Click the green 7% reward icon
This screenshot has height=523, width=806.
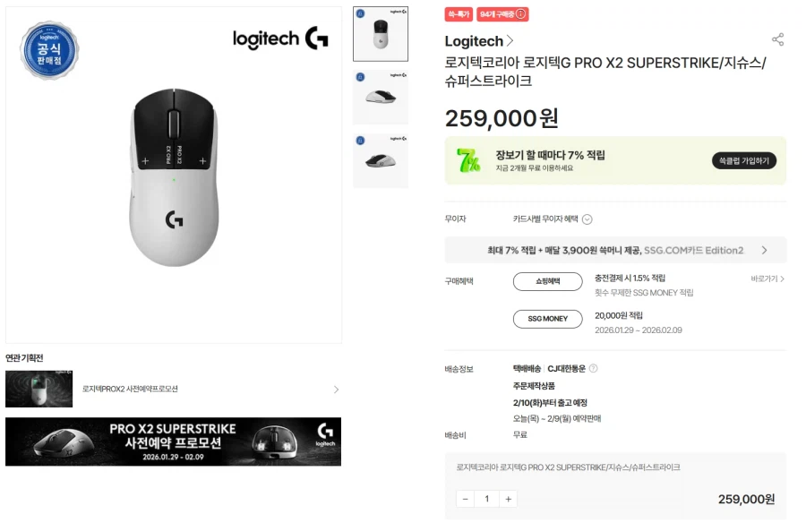468,160
